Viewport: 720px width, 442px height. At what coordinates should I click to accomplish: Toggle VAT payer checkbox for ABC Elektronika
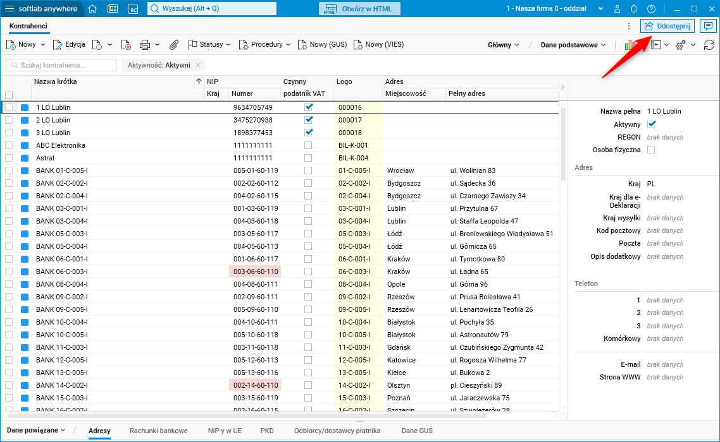(308, 145)
